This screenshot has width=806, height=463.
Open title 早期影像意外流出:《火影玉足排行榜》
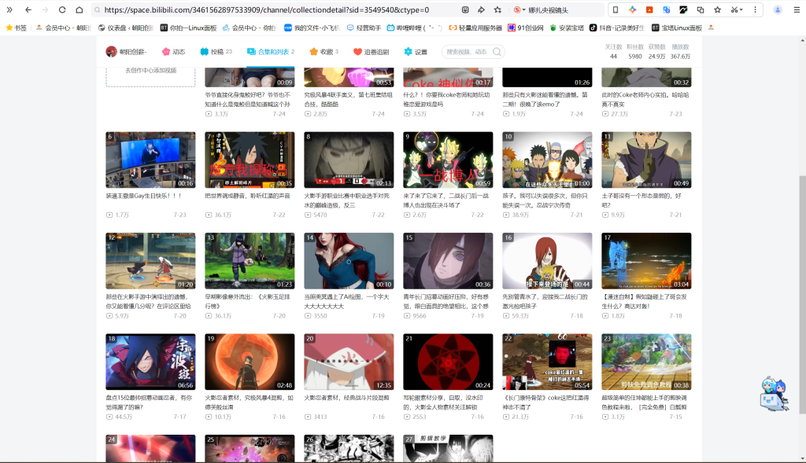[x=248, y=301]
